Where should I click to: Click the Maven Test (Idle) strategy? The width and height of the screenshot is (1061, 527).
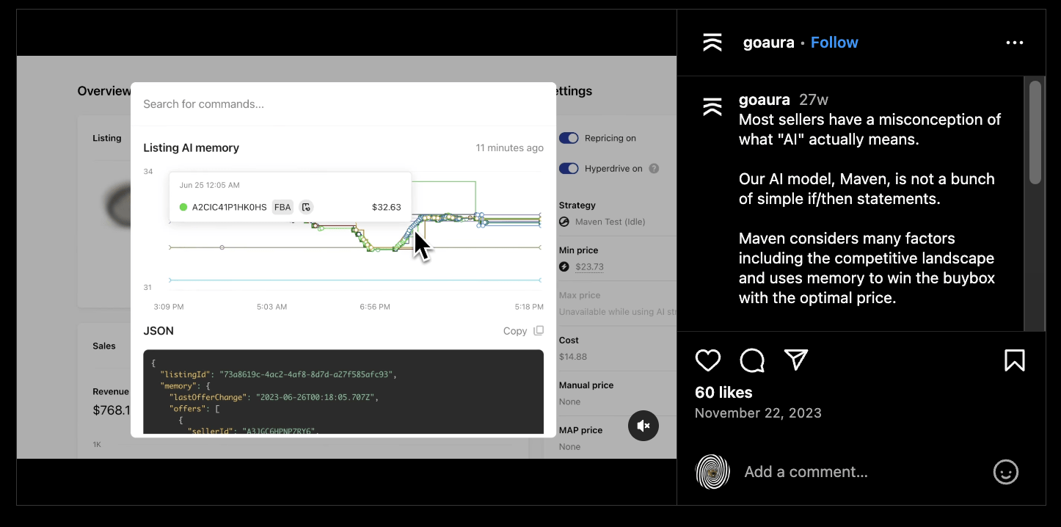[x=610, y=222]
